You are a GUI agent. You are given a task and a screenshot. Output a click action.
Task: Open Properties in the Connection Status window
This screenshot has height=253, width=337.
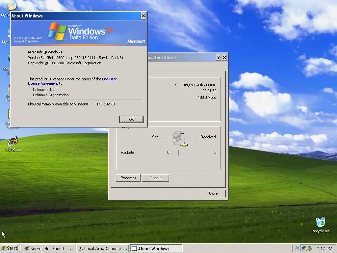[x=128, y=178]
